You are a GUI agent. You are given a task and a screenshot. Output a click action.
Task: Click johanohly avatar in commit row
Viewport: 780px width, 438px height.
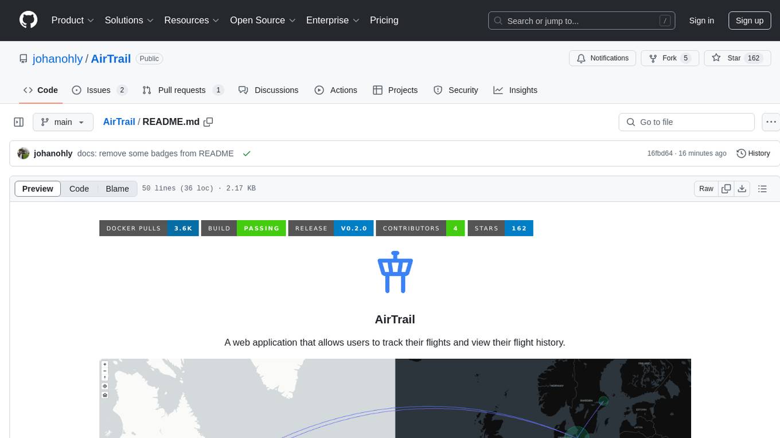click(x=24, y=153)
